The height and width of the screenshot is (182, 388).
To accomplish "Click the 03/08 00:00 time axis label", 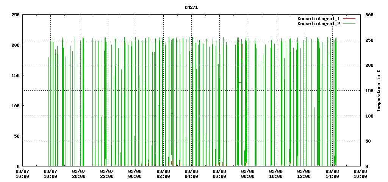I will click(x=135, y=174).
